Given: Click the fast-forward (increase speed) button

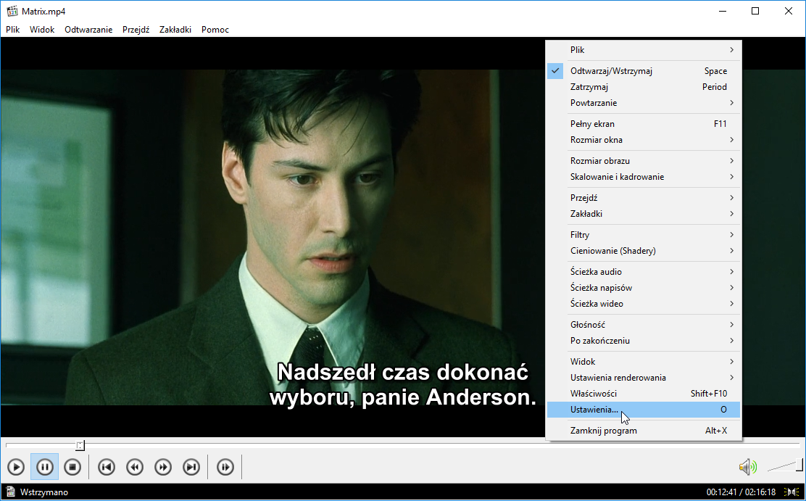Looking at the screenshot, I should [164, 467].
